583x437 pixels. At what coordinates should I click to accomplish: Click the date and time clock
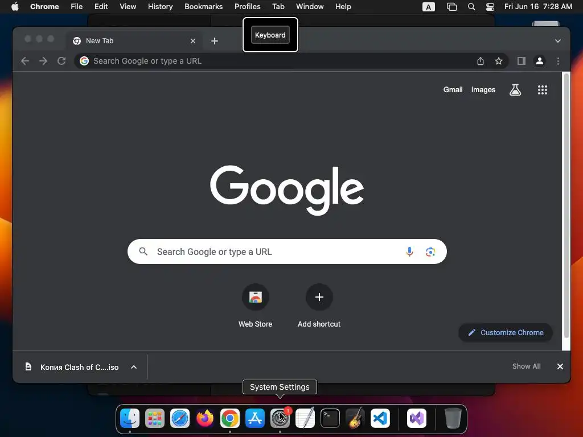point(538,6)
